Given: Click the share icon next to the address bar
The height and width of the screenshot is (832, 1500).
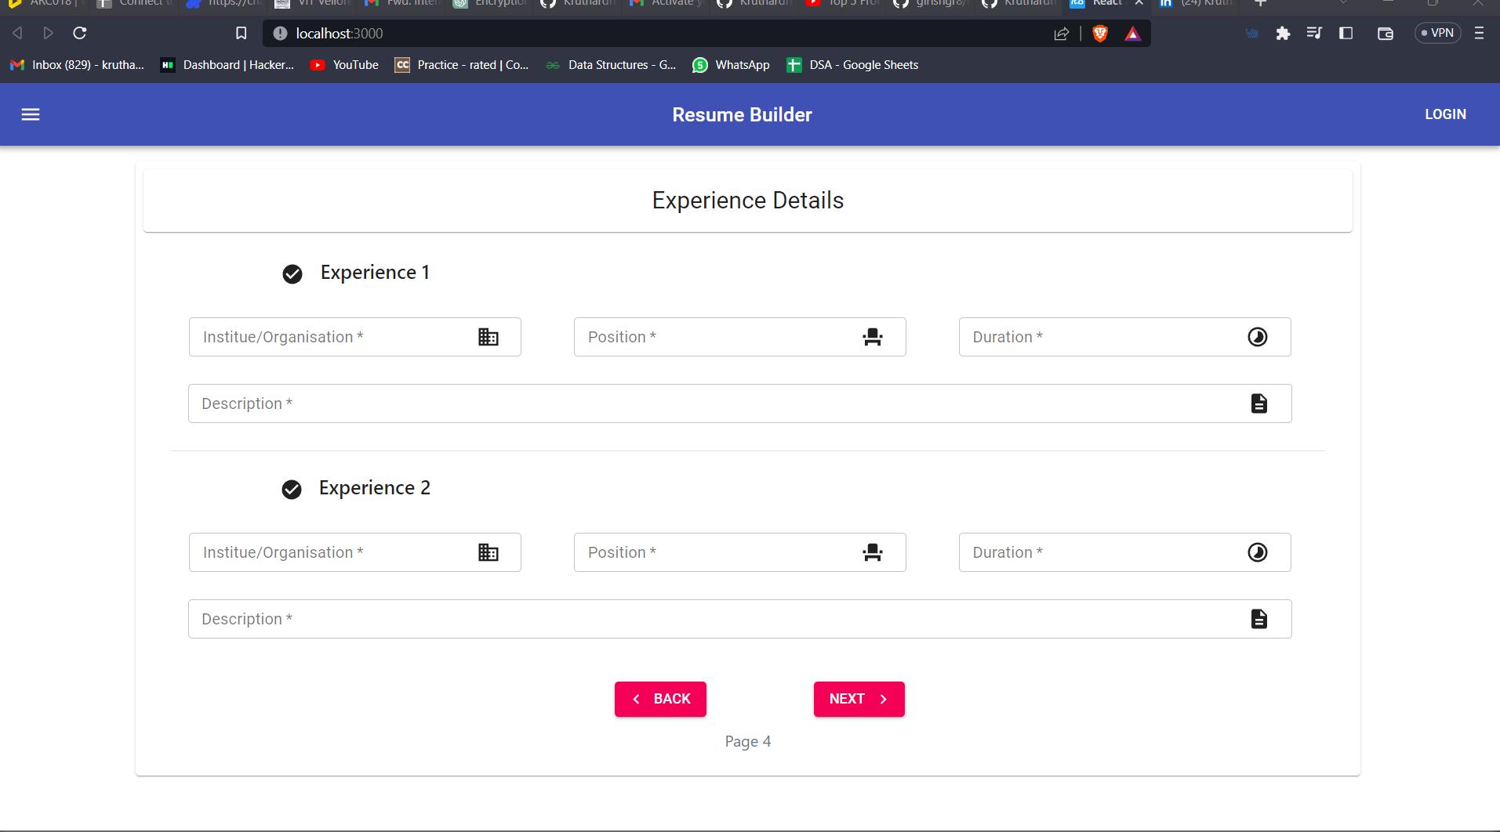Looking at the screenshot, I should click(1062, 33).
